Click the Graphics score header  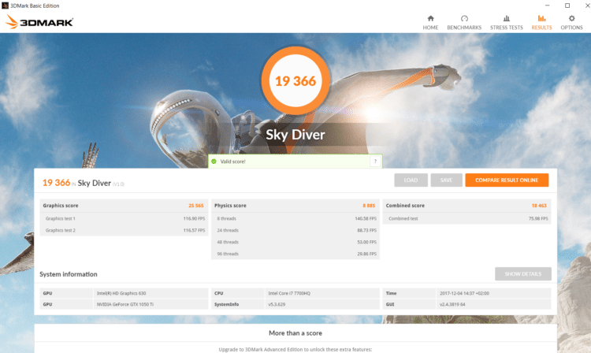click(61, 206)
